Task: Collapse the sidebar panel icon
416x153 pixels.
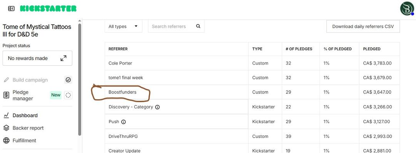Action: (12, 9)
